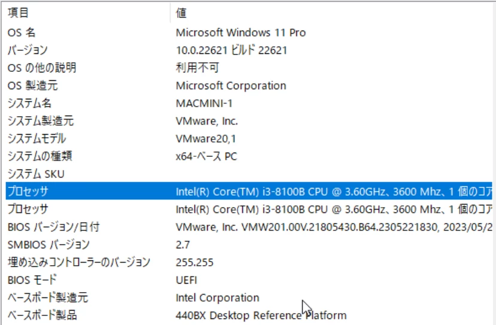496x325 pixels.
Task: Click the VMW201.00V BIOS version value
Action: [x=334, y=227]
